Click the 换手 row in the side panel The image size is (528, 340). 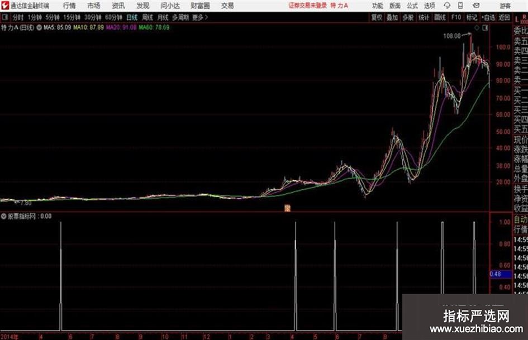[521, 189]
